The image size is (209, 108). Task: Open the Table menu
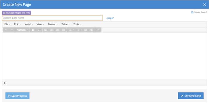[65, 24]
